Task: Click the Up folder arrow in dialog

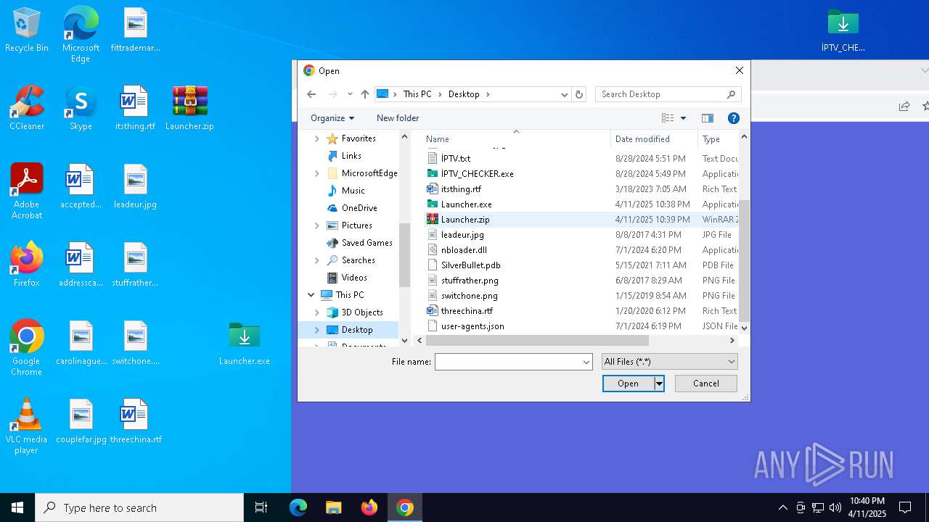Action: [365, 94]
